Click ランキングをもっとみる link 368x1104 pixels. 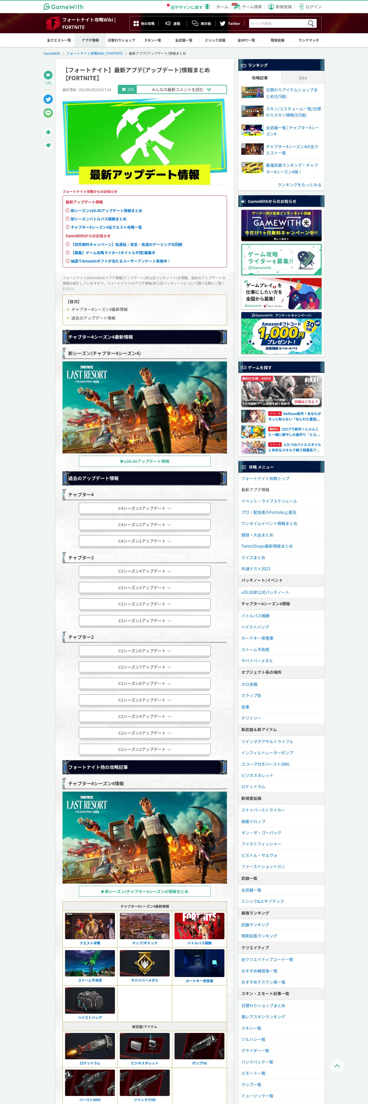pos(300,185)
